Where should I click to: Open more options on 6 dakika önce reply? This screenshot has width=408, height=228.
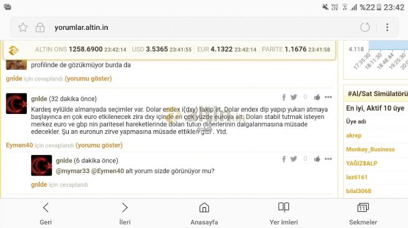(x=328, y=159)
